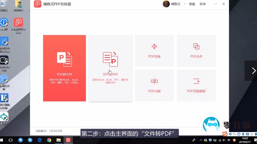Screen dimensions: 257x144
Task: Click the 文件转PDF tile
Action: click(110, 68)
